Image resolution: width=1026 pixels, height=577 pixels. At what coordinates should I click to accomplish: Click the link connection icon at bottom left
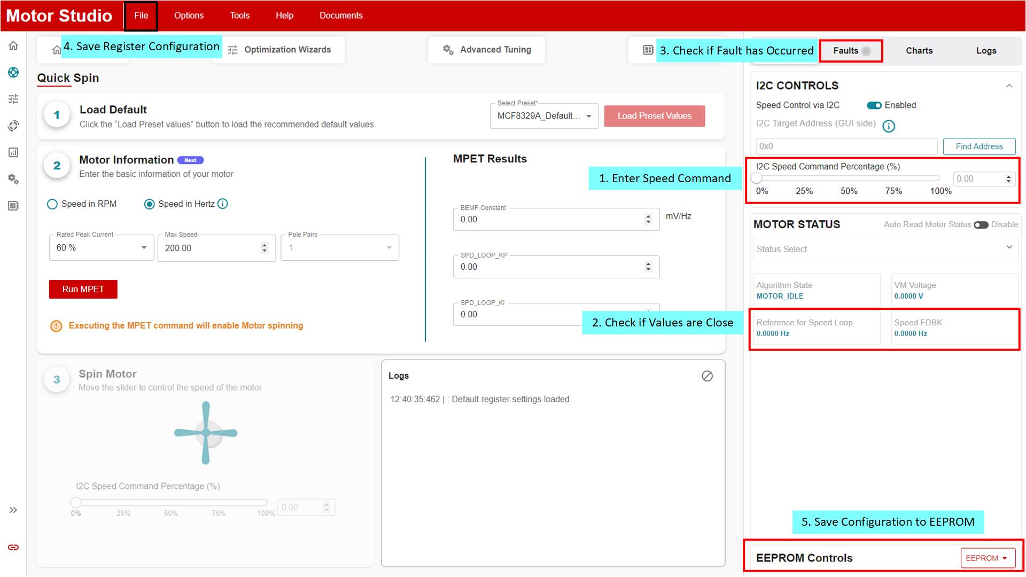click(13, 547)
